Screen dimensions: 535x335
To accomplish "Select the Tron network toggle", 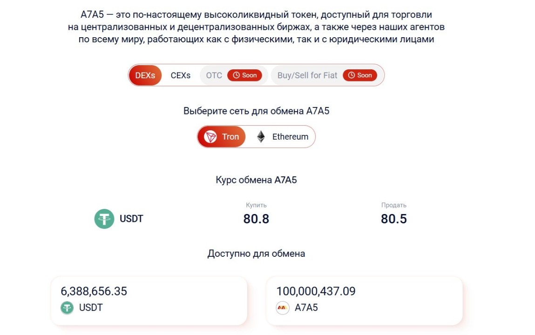I will click(x=222, y=137).
